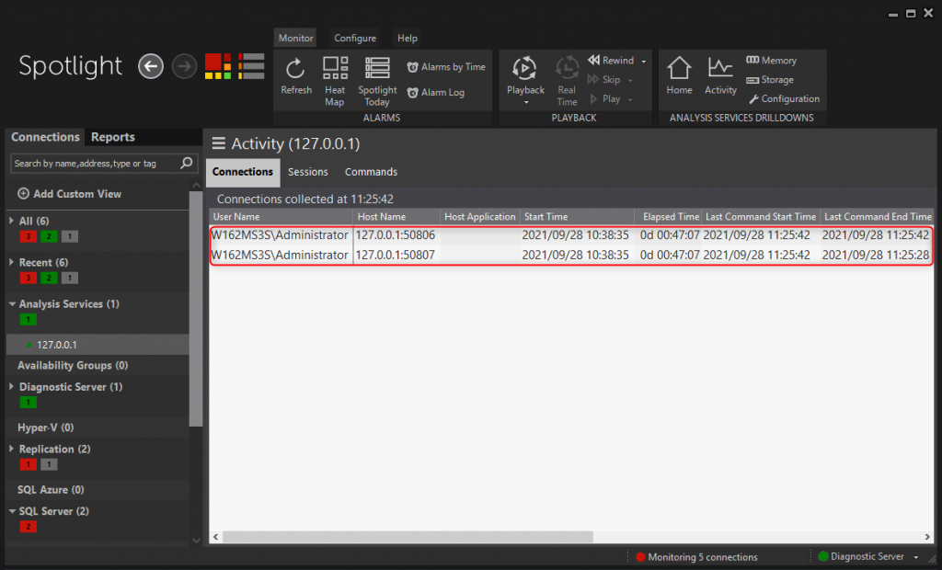Select Hyper-V (0)

[x=46, y=427]
